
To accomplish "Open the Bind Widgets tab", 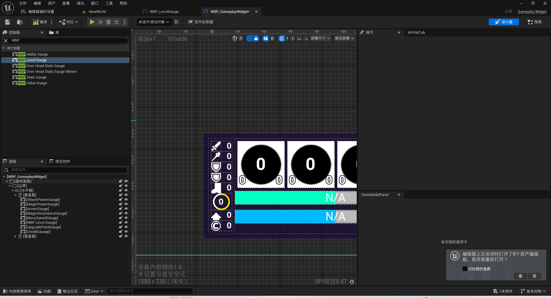I will tap(60, 162).
